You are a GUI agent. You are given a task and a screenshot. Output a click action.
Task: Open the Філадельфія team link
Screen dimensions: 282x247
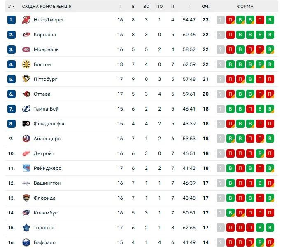tap(49, 124)
